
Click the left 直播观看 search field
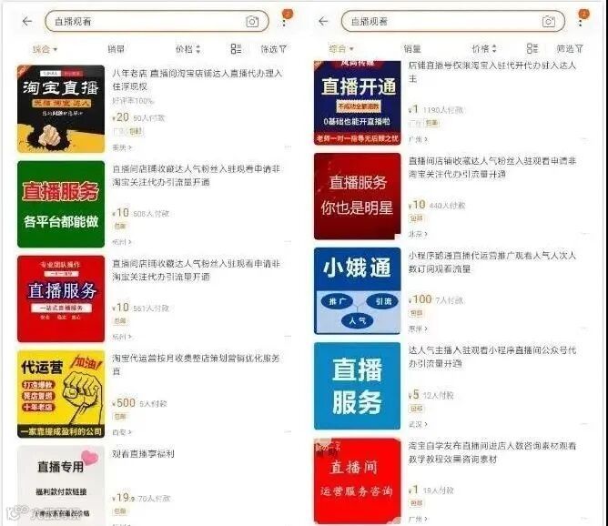pos(157,21)
